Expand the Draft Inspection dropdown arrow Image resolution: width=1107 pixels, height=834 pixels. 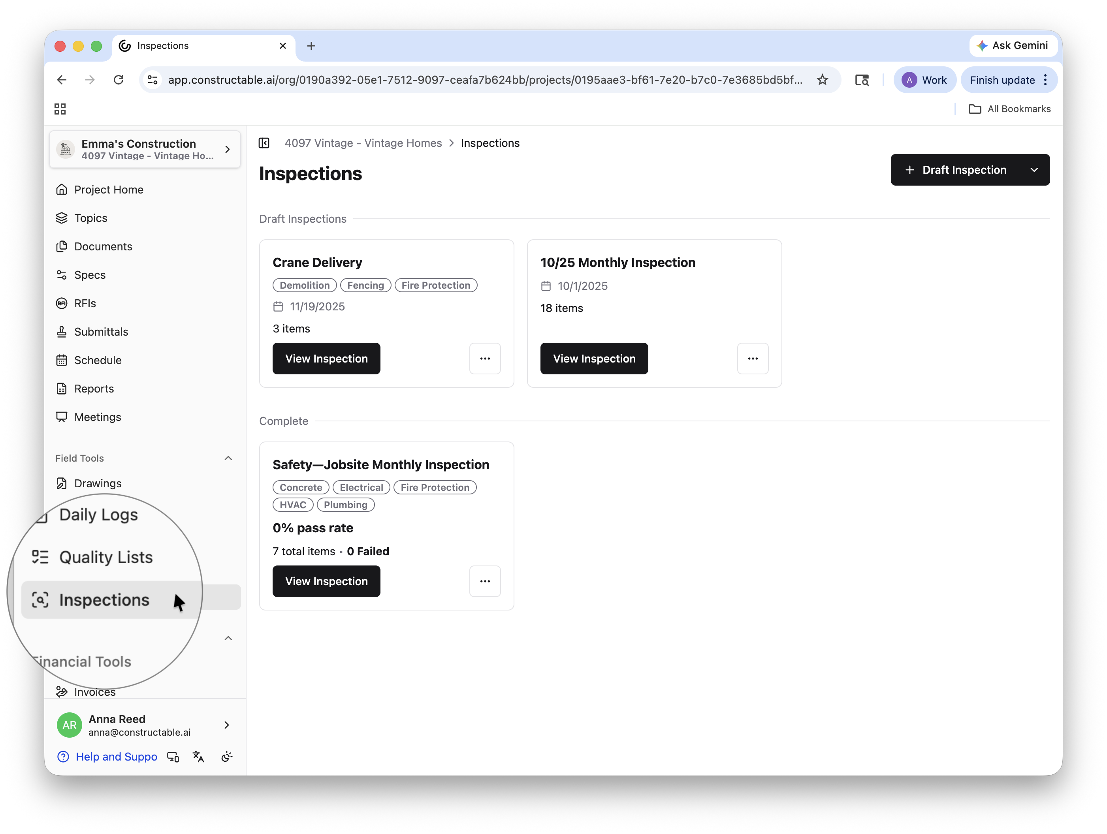click(x=1034, y=170)
